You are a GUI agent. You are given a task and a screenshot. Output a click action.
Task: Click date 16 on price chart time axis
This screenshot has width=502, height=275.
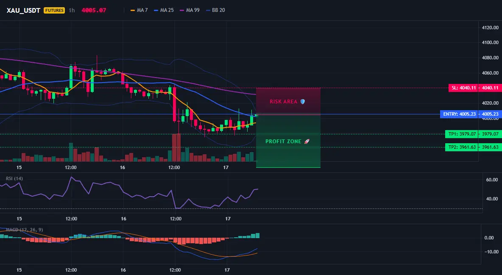(x=122, y=167)
